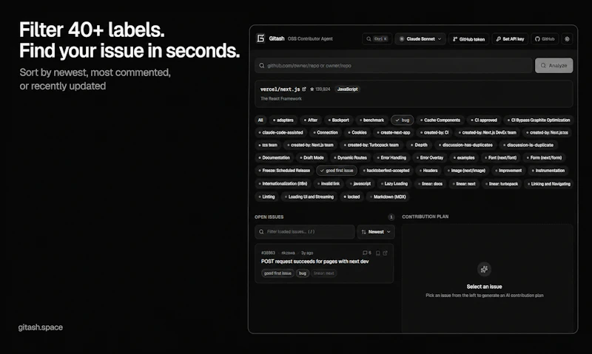592x354 pixels.
Task: Select the Error Handling label chip
Action: pyautogui.click(x=391, y=158)
